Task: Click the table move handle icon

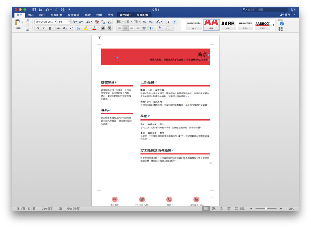Action: pos(99,38)
